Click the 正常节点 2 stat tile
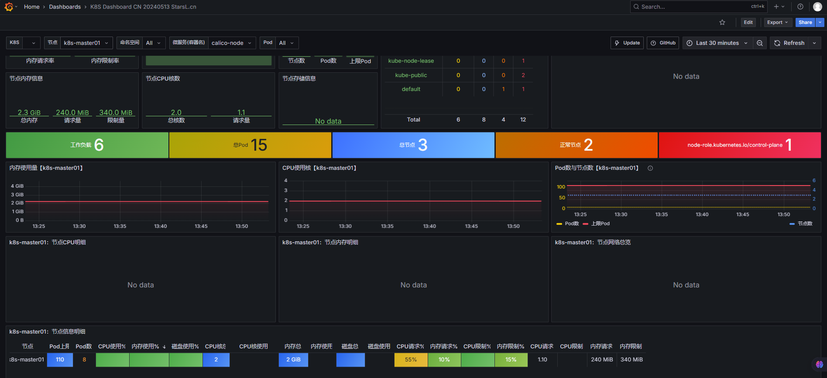This screenshot has height=378, width=827. pos(576,145)
